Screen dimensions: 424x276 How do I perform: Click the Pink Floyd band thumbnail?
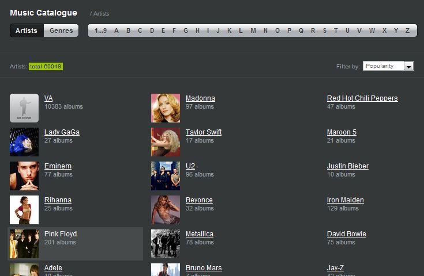24,244
